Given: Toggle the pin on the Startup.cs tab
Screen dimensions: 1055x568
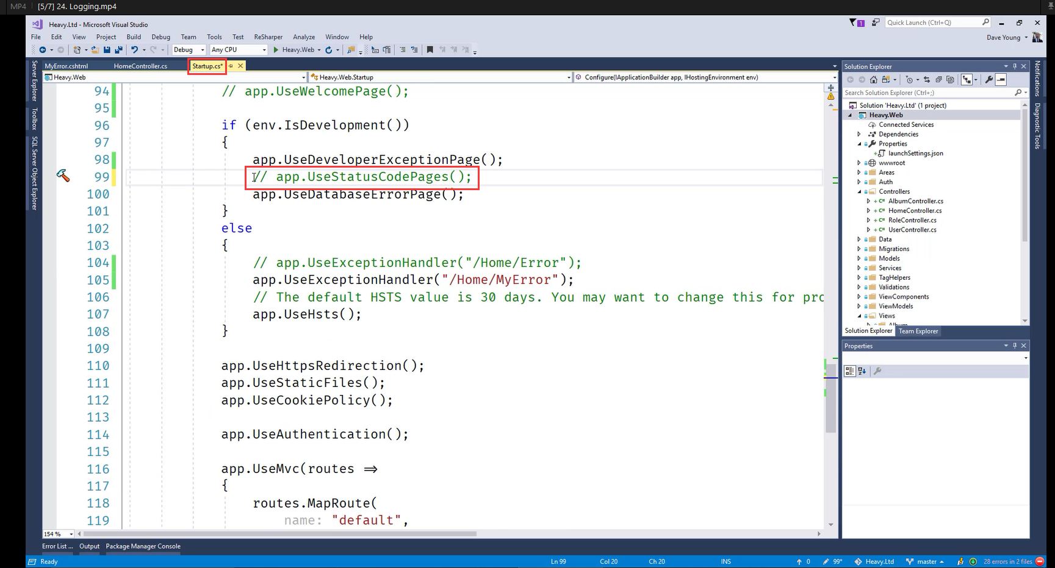Looking at the screenshot, I should click(231, 66).
